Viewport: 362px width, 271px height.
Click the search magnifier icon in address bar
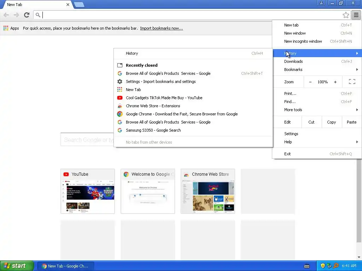38,15
